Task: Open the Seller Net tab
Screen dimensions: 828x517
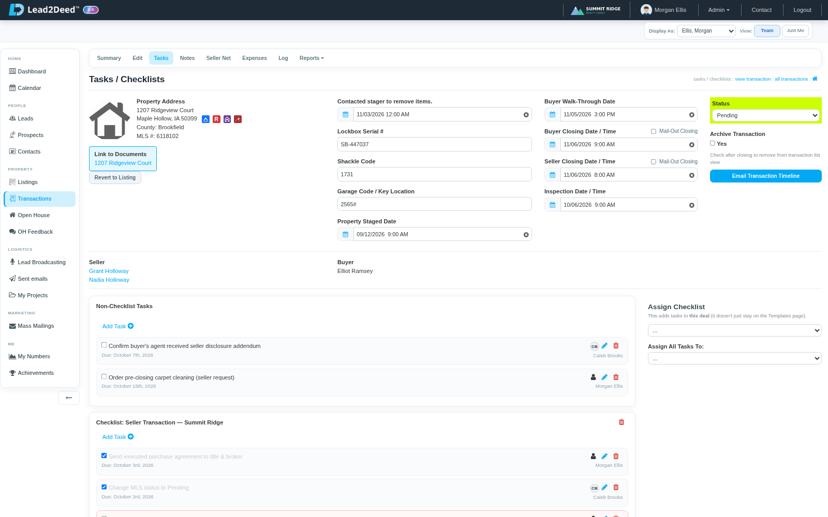Action: 218,58
